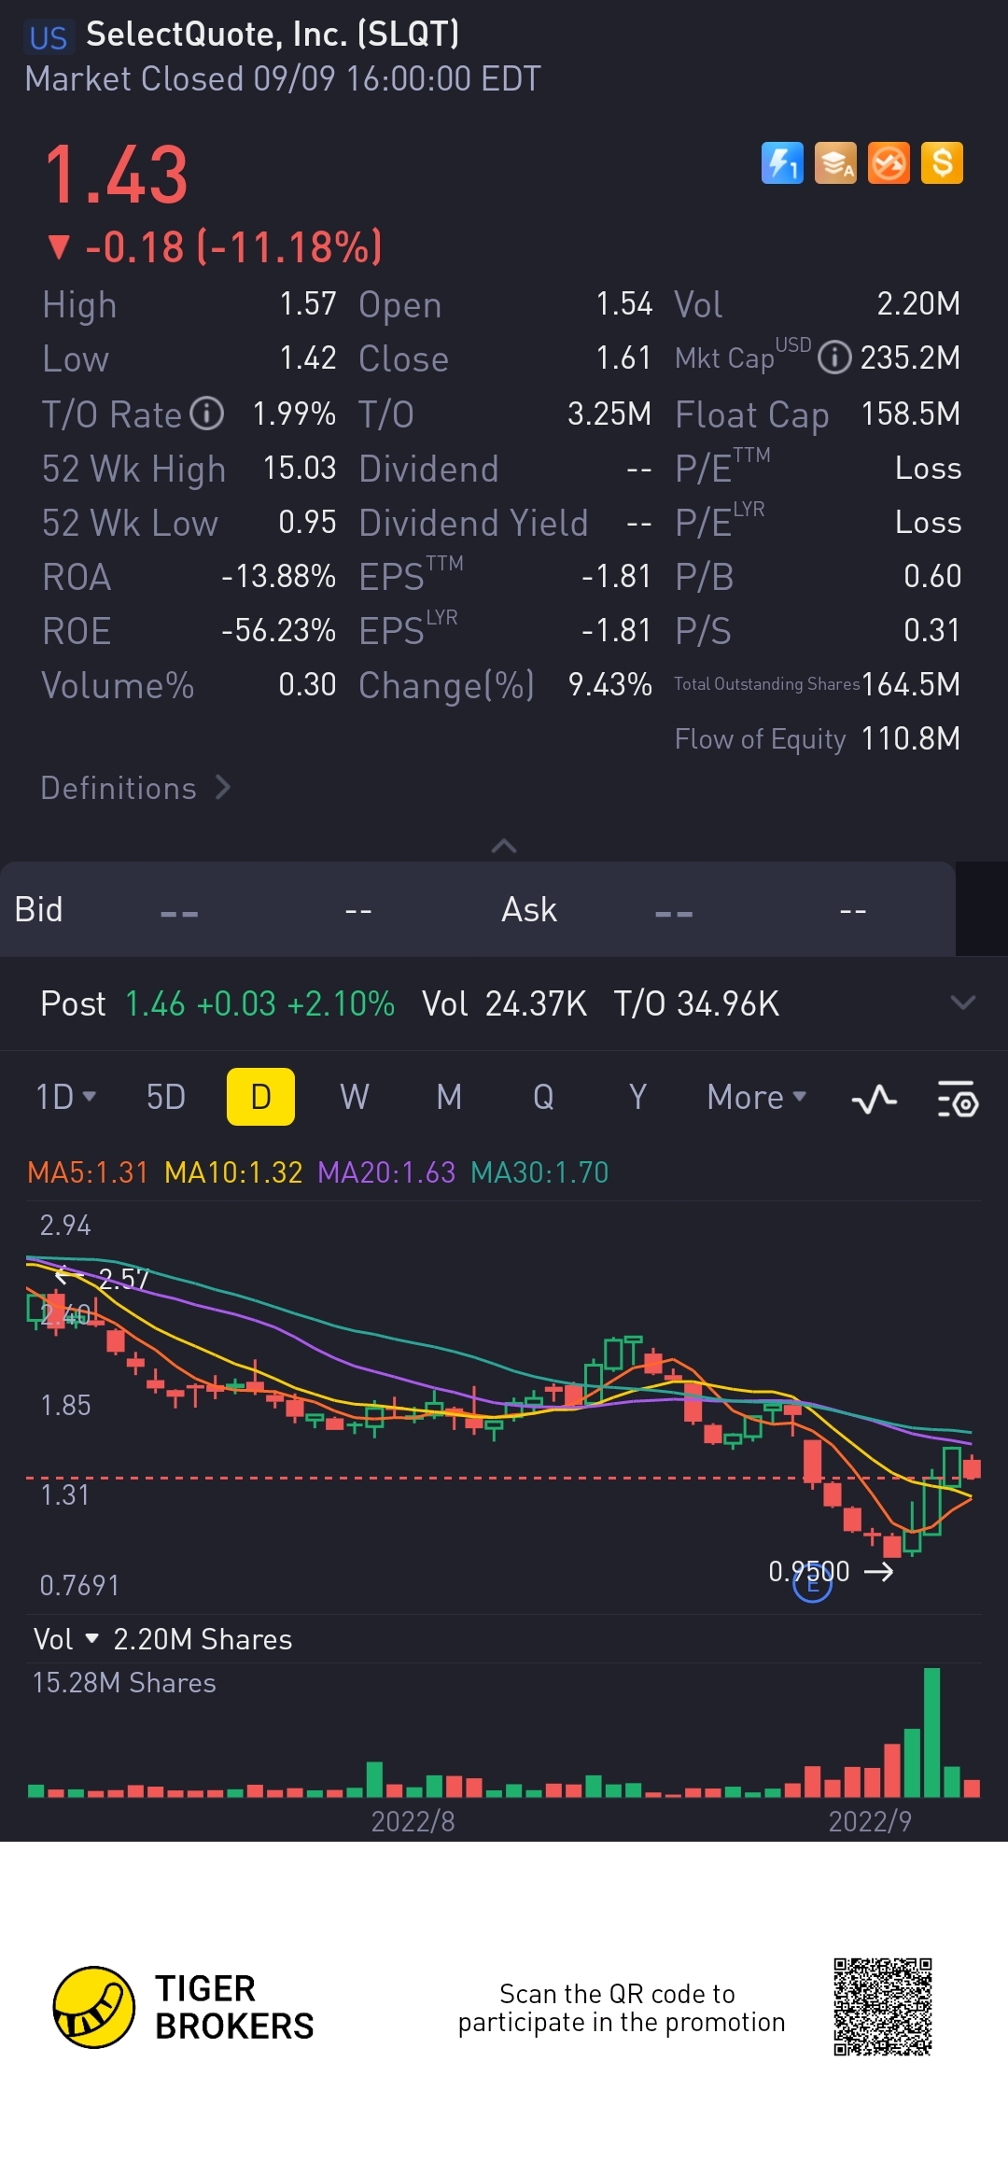Tap the Market Closed timestamp line

283,79
